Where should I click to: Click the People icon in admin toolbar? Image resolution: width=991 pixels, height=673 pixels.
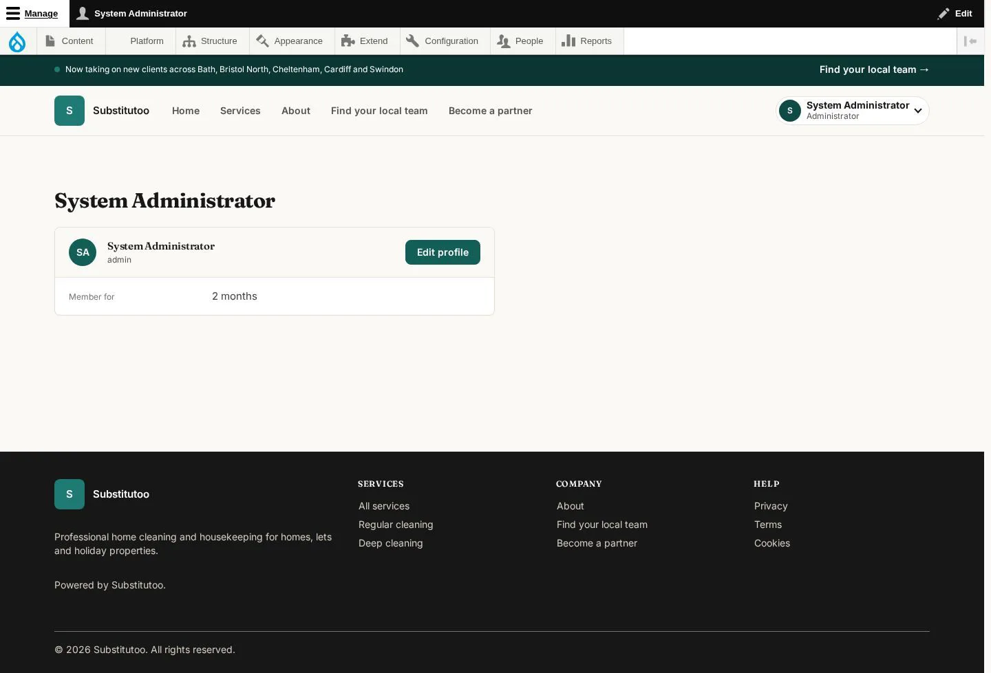coord(504,41)
